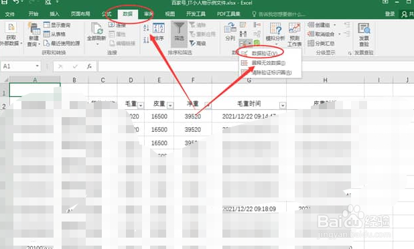Click the Relationships icon
Image resolution: width=414 pixels, height=249 pixels.
pos(257,34)
